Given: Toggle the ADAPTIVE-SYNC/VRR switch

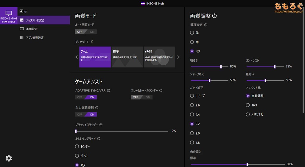Looking at the screenshot, I should click(x=86, y=97).
